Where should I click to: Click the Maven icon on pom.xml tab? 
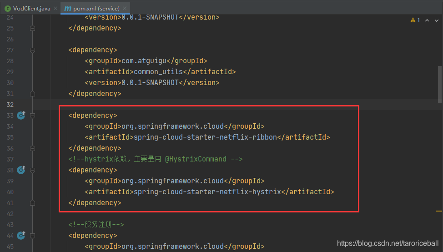tap(67, 9)
